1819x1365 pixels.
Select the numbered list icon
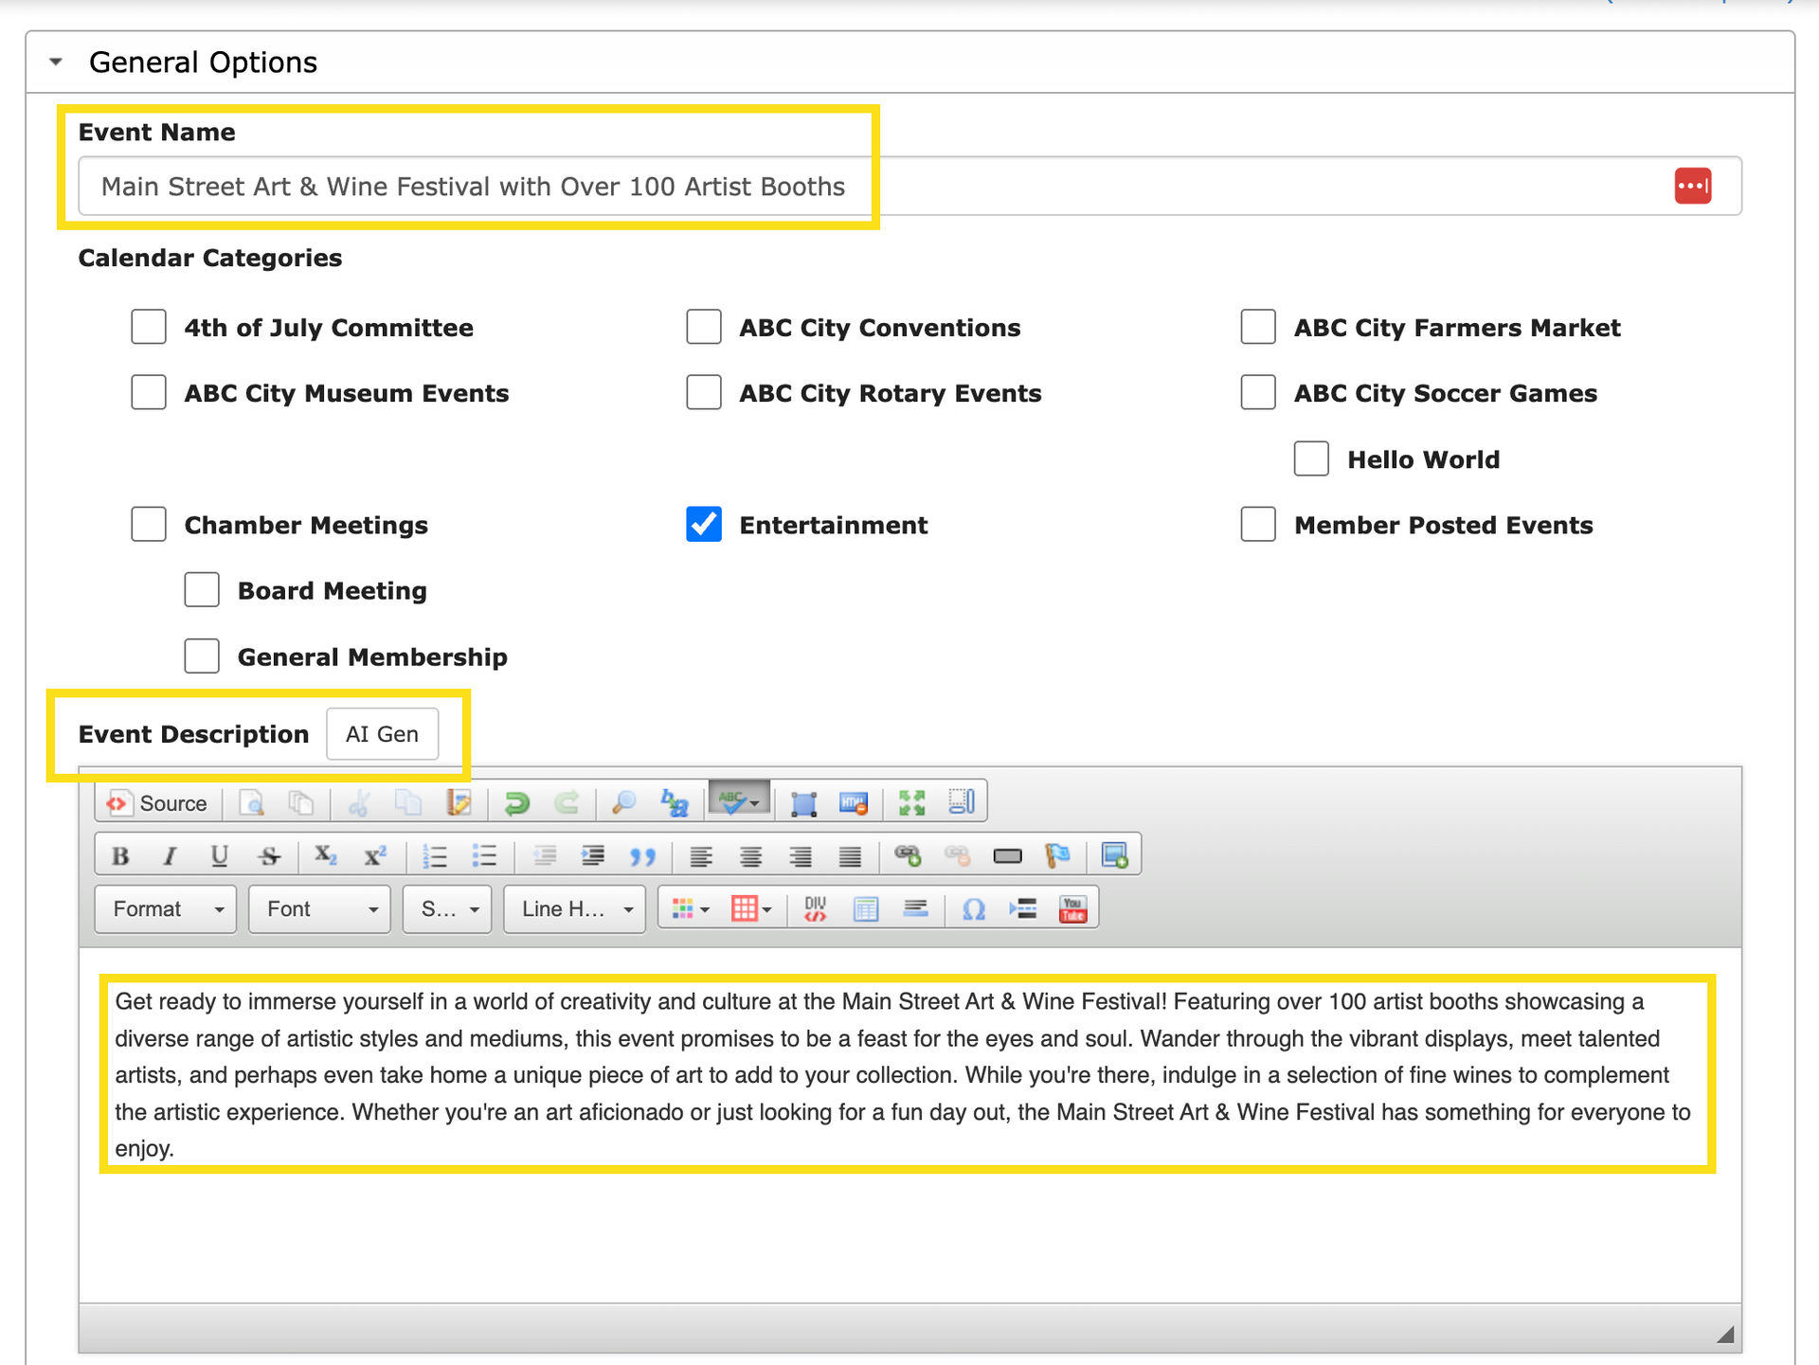[436, 855]
